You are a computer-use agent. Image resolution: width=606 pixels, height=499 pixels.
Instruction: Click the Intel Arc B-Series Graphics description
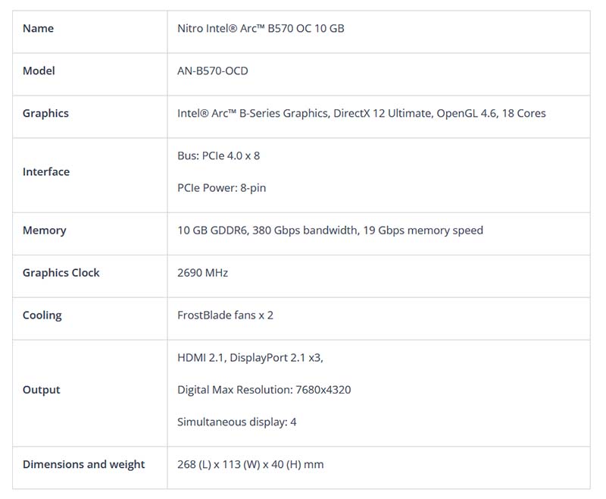click(x=361, y=114)
